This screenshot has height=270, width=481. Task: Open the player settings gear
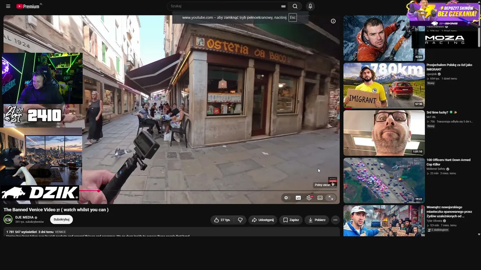click(x=309, y=198)
